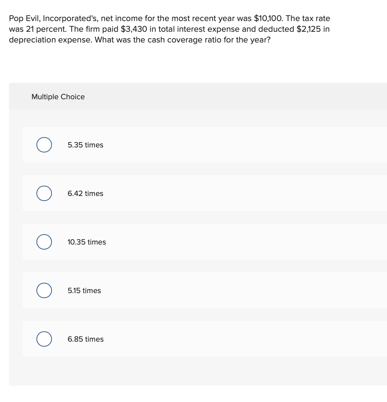Click the question text about Pop Evil

pos(170,29)
